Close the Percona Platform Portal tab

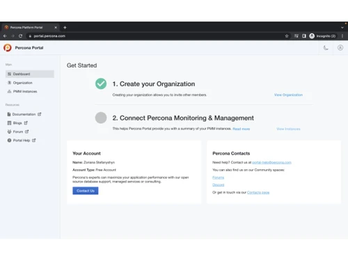tap(56, 27)
